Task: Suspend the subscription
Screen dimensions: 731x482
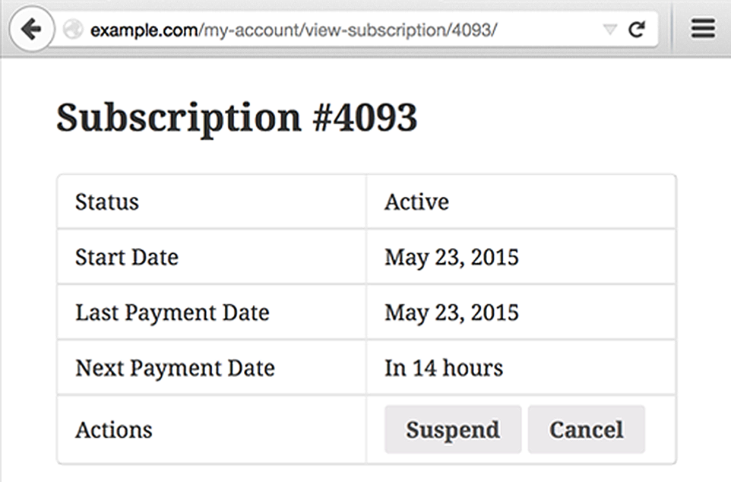Action: [452, 429]
